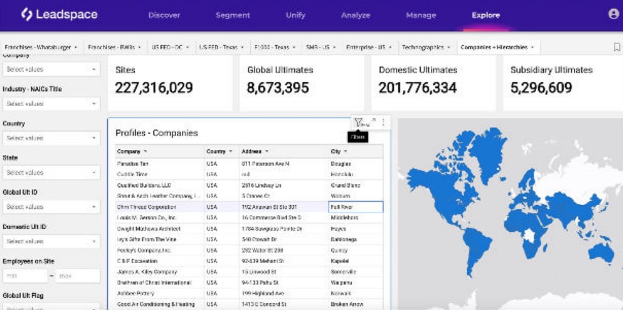
Task: Open the Unify section
Action: pyautogui.click(x=295, y=15)
